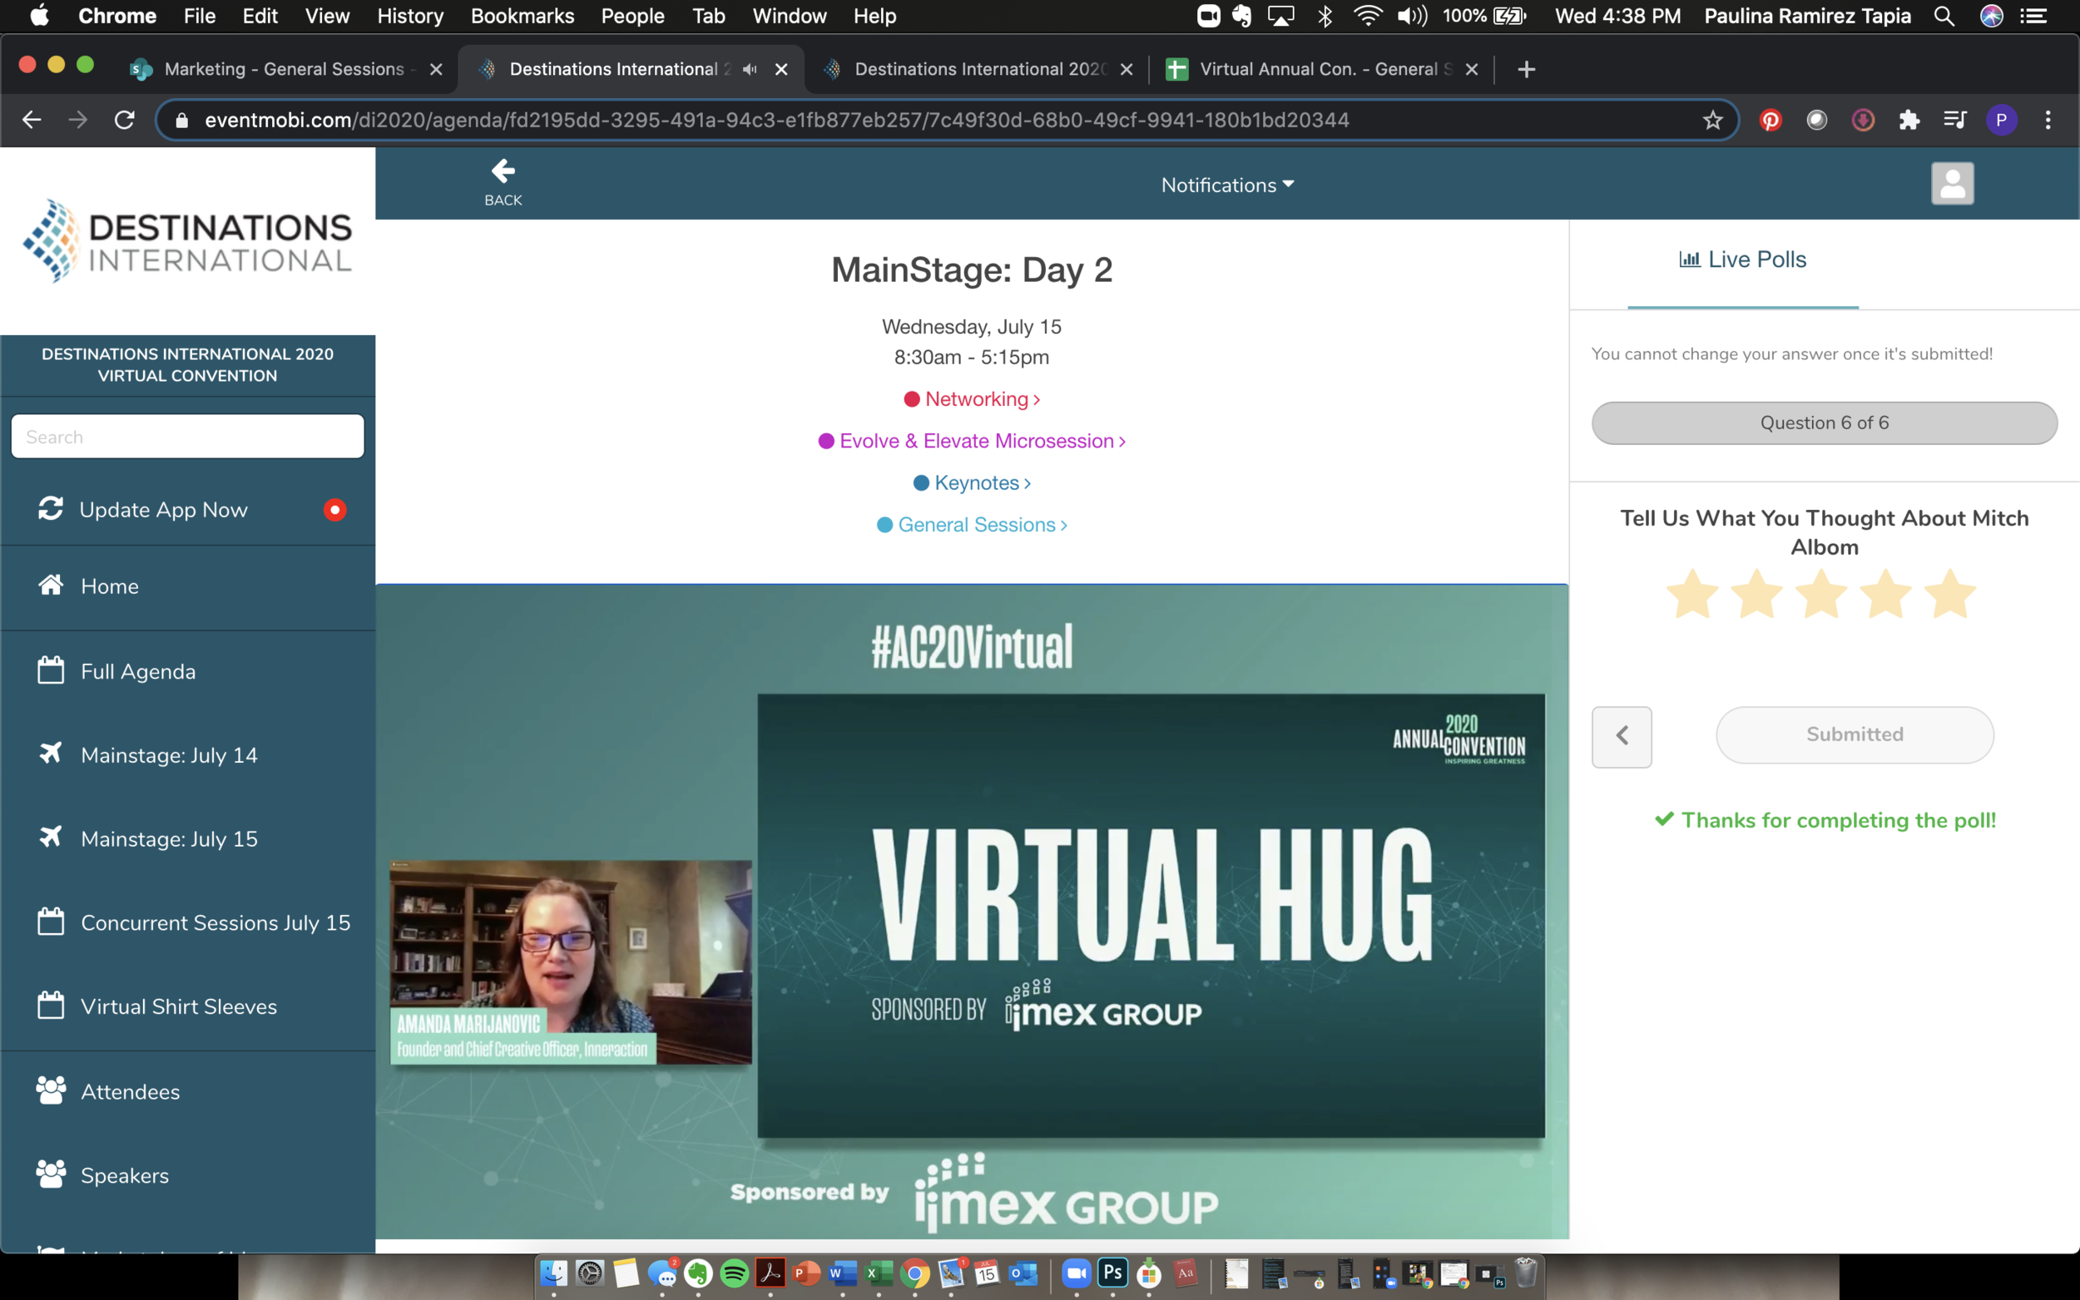Open the Evolve & Elevate Microsession link
Screen dimensions: 2080x1300
(x=972, y=441)
